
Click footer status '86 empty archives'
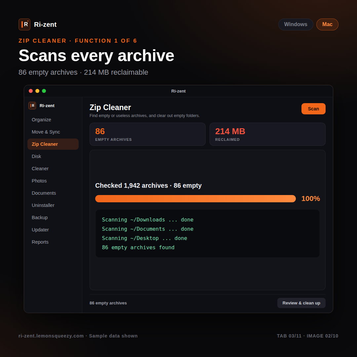pyautogui.click(x=108, y=303)
